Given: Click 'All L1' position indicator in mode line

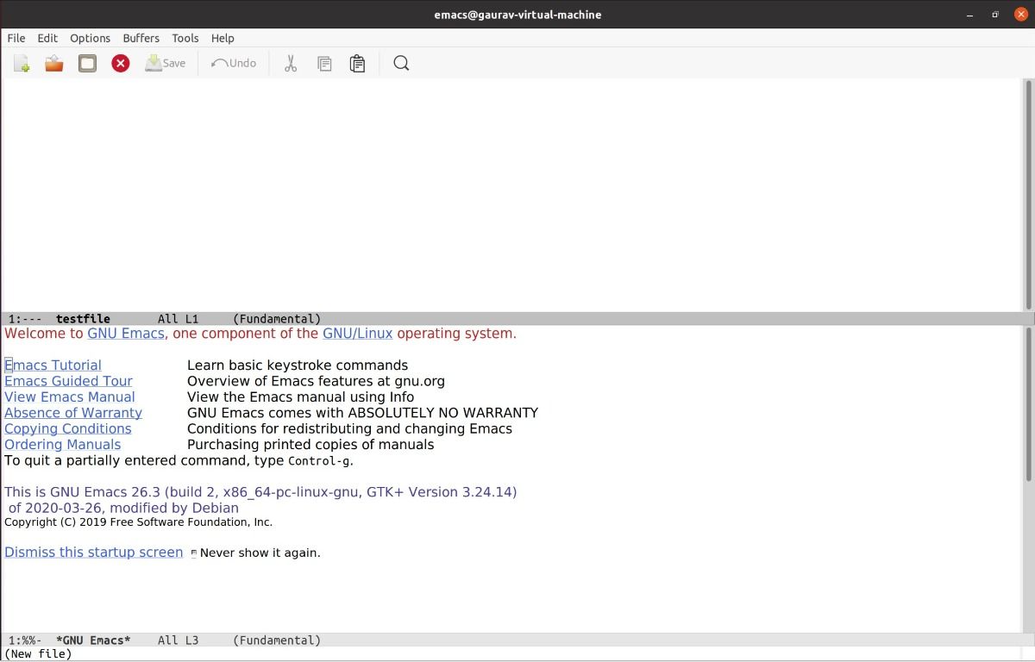Looking at the screenshot, I should [x=179, y=319].
